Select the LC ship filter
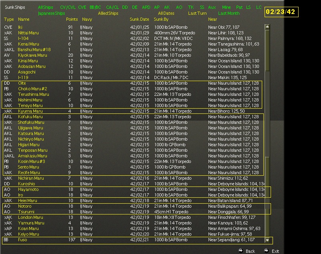Image resolution: width=321 pixels, height=254 pixels. (259, 7)
